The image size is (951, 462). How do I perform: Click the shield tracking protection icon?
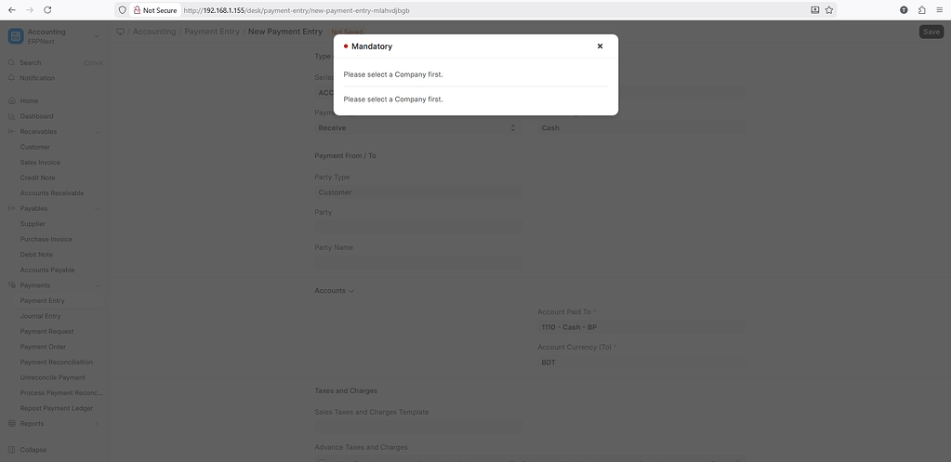coord(122,9)
